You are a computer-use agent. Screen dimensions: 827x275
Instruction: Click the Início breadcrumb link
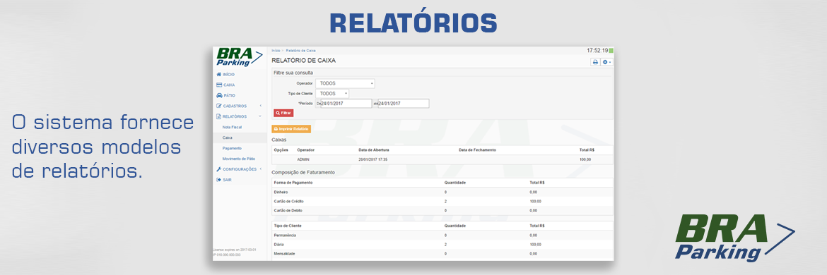[x=276, y=51]
